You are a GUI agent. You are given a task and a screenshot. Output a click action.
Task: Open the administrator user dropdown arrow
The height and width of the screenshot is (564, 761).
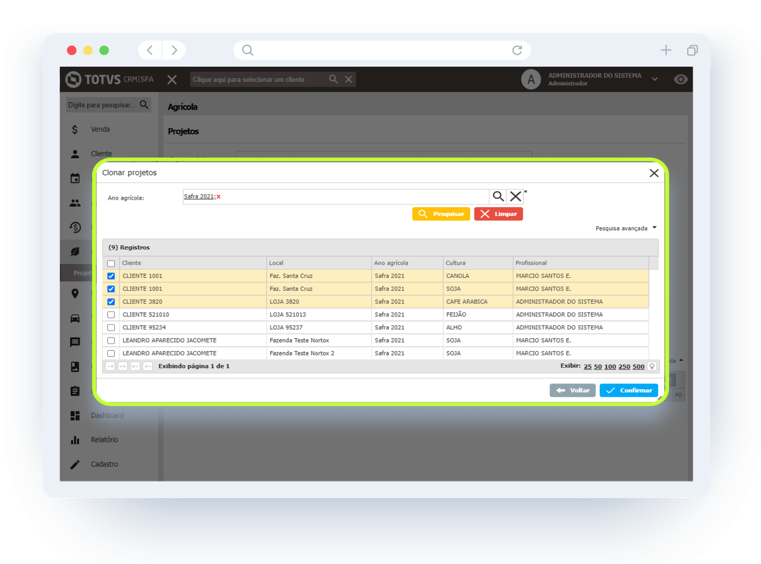click(655, 79)
